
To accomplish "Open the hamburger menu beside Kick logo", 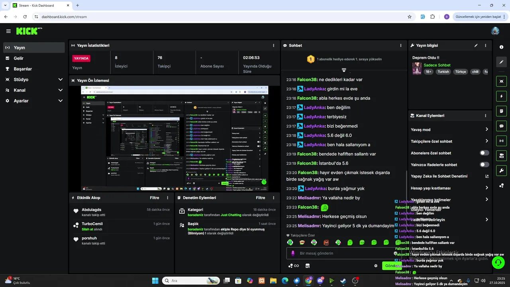I will (x=8, y=31).
